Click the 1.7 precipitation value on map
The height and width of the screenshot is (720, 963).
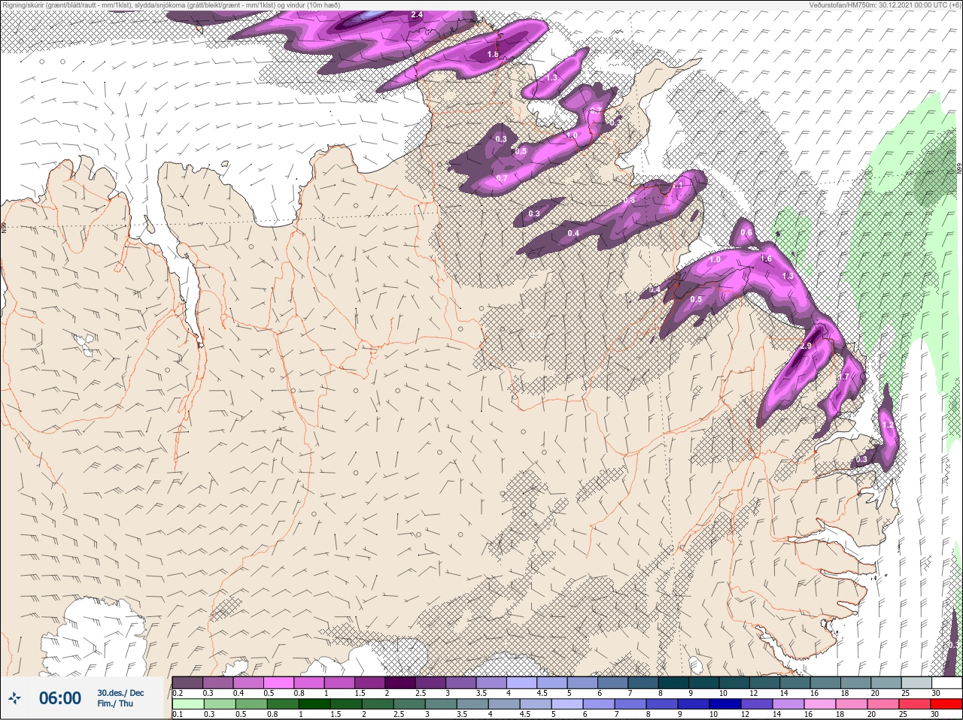[x=843, y=377]
